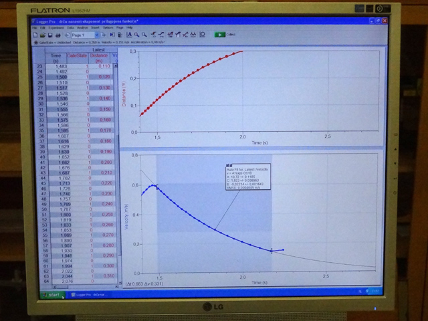Image resolution: width=428 pixels, height=321 pixels.
Task: Click the Logger Pro taskbar button
Action: [89, 294]
